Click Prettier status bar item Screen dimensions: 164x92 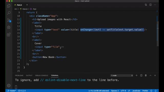pyautogui.click(x=145, y=91)
